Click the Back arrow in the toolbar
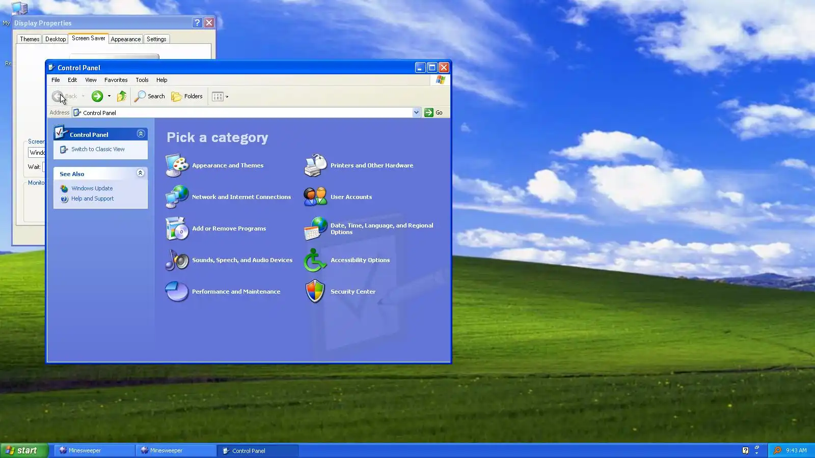815x458 pixels. 58,96
